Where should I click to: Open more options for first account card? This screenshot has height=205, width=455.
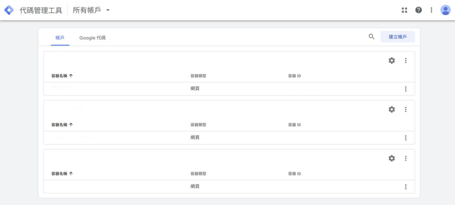(406, 61)
